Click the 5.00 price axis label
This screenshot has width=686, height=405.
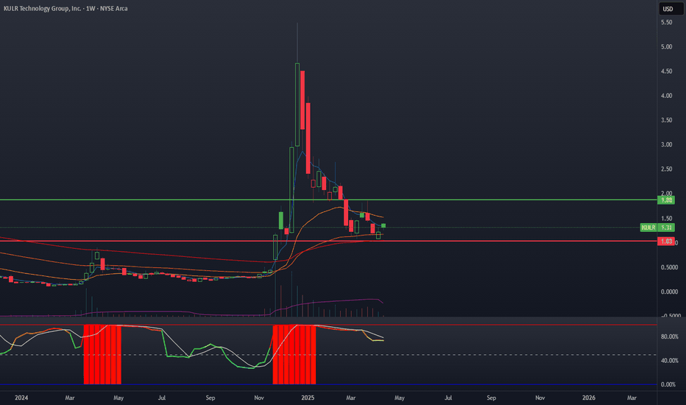tap(667, 47)
